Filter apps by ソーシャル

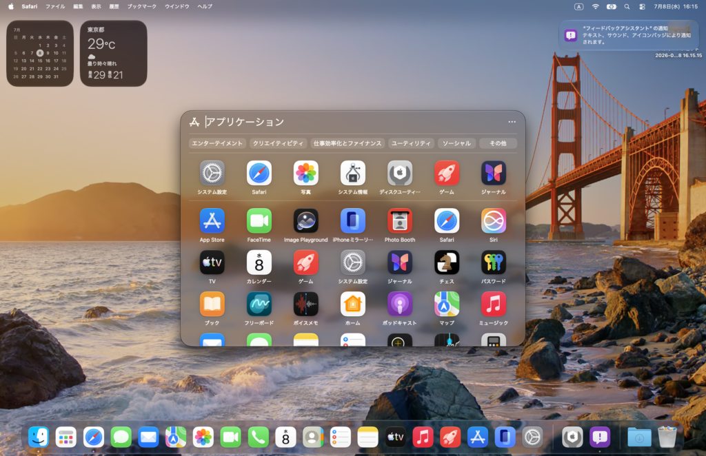pos(456,143)
